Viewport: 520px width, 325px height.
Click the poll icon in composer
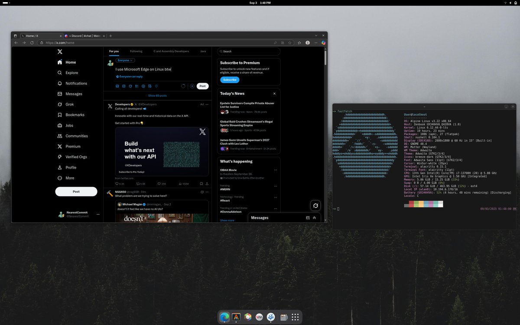click(x=136, y=86)
